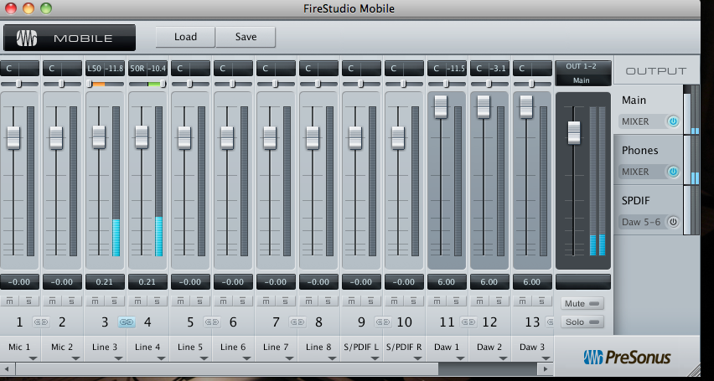Open the SPDIF output Daw 5-6 source selector
The width and height of the screenshot is (714, 381).
click(x=641, y=222)
